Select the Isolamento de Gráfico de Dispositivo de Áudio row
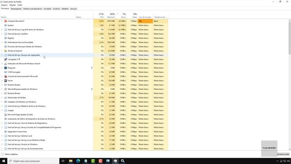The width and height of the screenshot is (291, 164). tap(84, 119)
